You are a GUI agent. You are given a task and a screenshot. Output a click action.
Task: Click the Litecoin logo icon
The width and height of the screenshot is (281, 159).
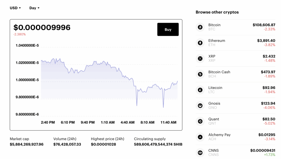200,90
